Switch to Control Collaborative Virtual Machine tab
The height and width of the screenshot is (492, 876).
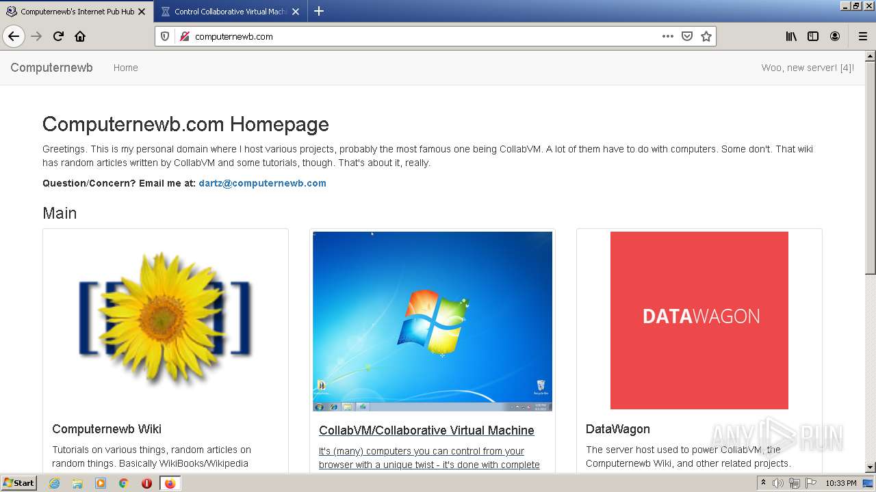231,12
